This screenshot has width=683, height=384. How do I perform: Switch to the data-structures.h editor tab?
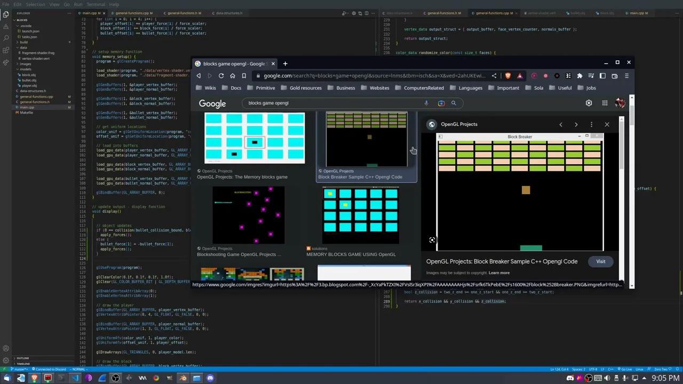228,13
